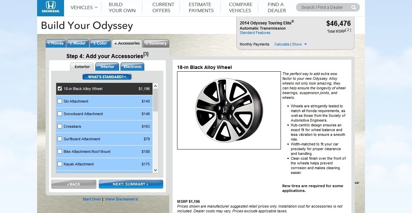Switch to step 3 Color tab
The width and height of the screenshot is (412, 213).
coord(100,43)
